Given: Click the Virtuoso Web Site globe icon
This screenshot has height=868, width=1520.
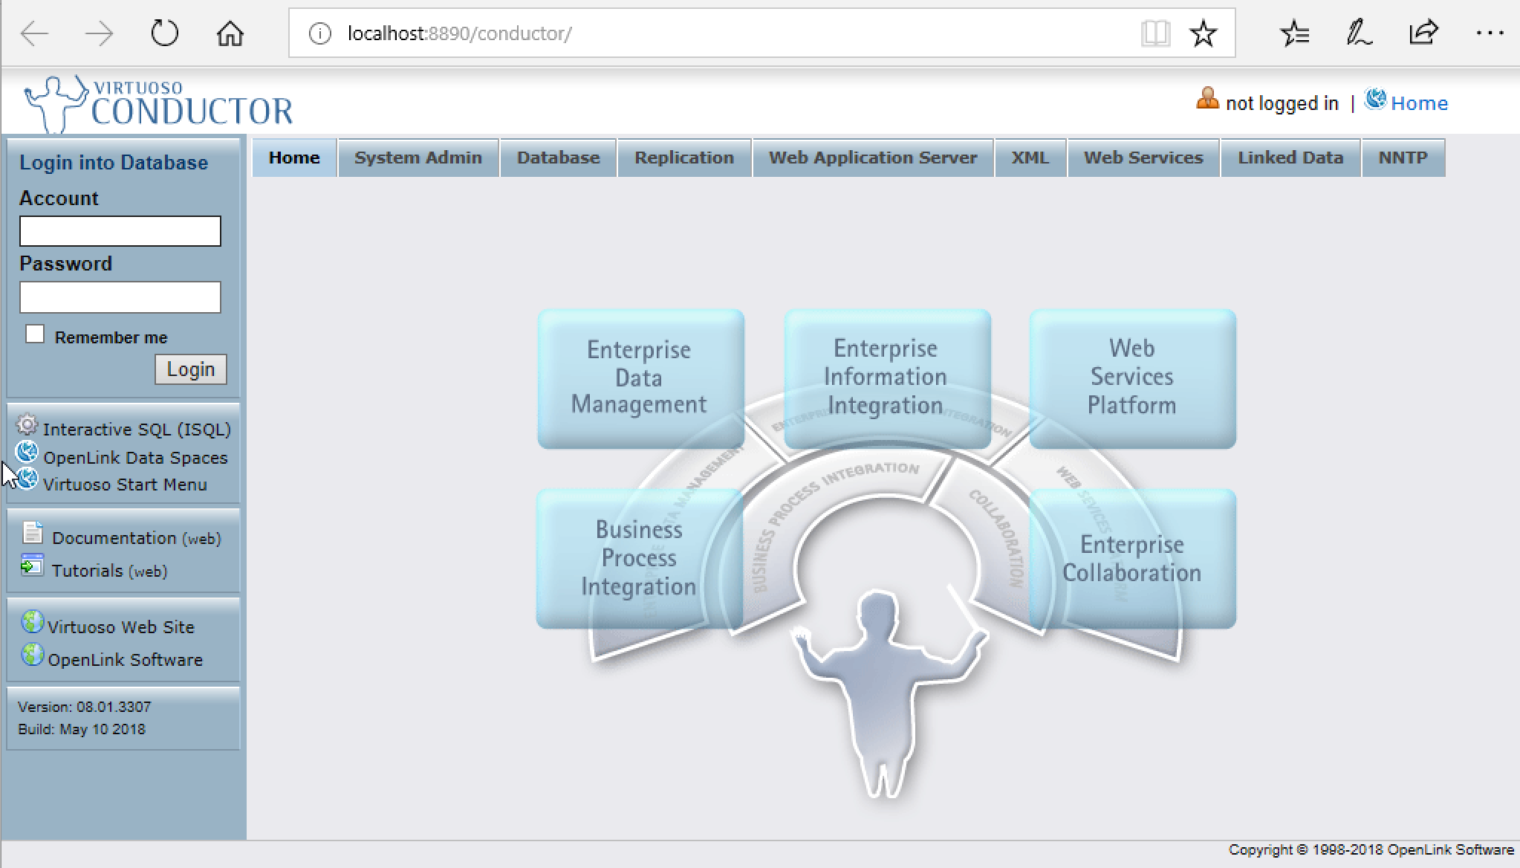Looking at the screenshot, I should (x=32, y=621).
